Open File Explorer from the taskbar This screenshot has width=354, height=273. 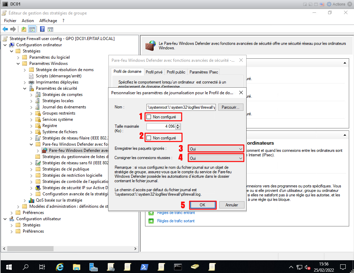(x=77, y=267)
